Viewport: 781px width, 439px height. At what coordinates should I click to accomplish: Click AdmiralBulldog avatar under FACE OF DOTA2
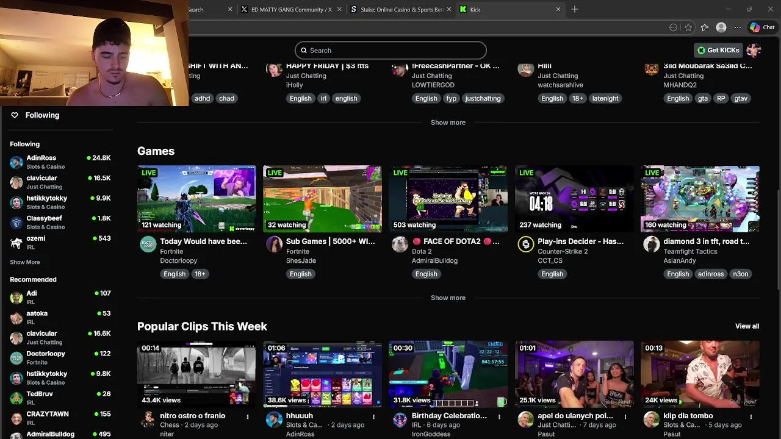[x=400, y=244]
